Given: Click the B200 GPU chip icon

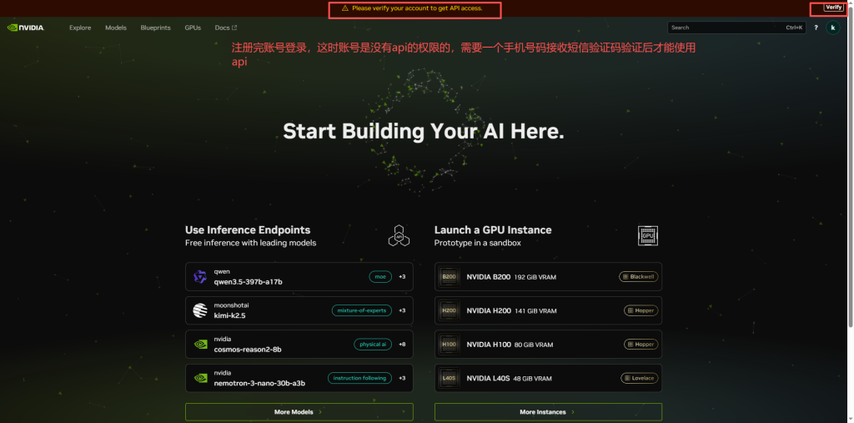Looking at the screenshot, I should (450, 277).
